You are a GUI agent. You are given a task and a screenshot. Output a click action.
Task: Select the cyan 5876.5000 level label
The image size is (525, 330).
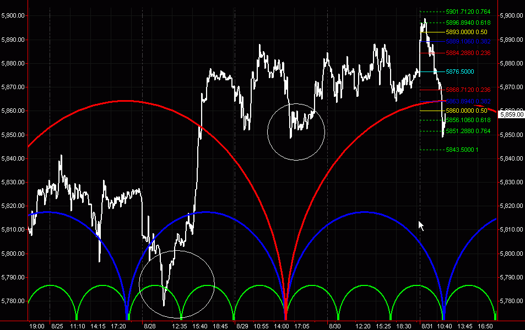[x=459, y=71]
